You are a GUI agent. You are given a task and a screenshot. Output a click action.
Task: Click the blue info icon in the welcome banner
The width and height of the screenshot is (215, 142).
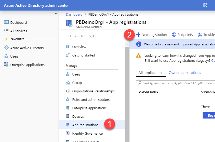pyautogui.click(x=138, y=44)
